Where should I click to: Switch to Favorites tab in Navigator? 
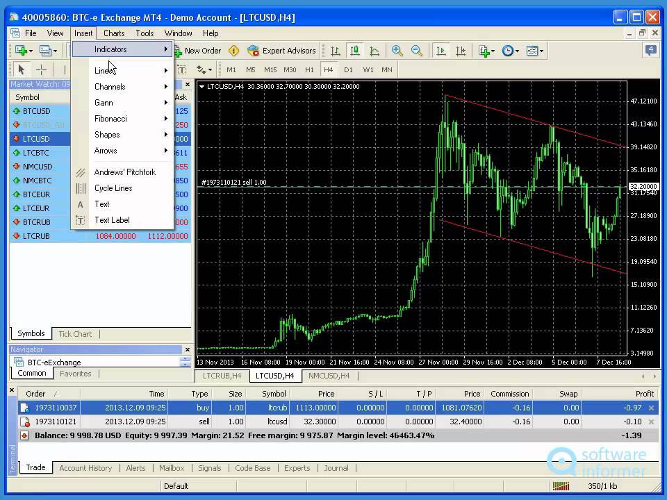75,374
